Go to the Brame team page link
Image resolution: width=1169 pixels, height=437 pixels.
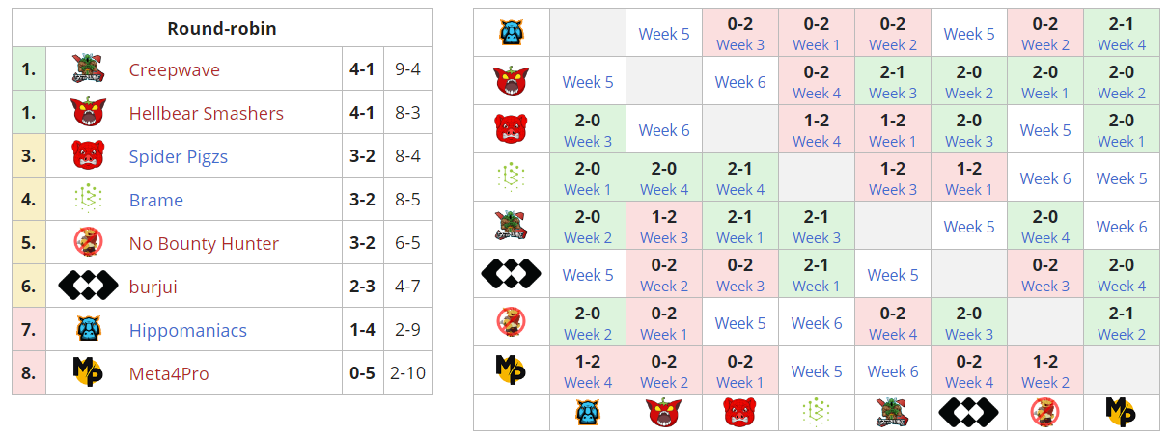coord(155,201)
